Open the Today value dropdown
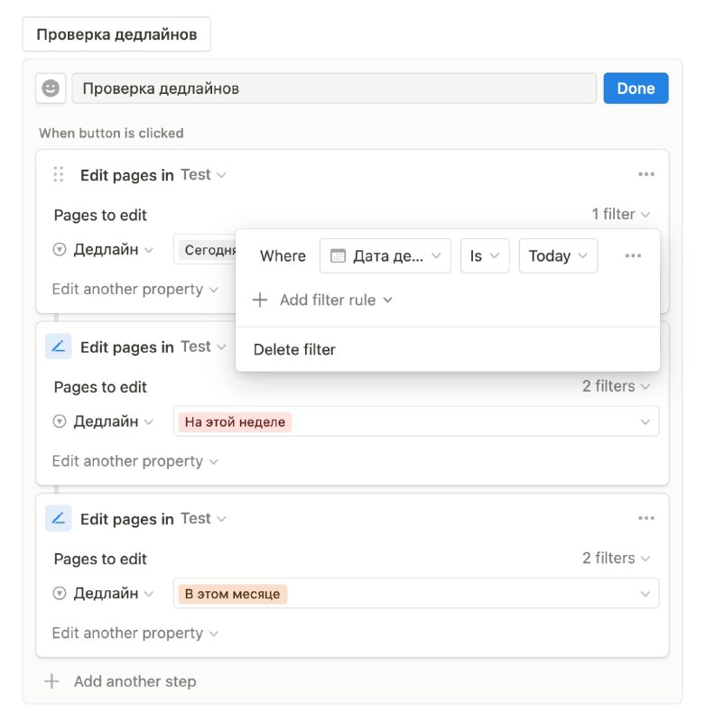Screen dimensions: 706x722 click(x=558, y=255)
